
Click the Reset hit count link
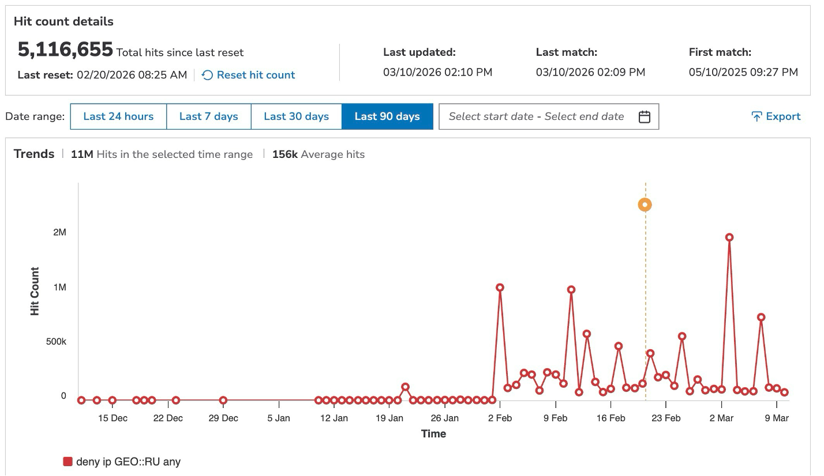pyautogui.click(x=255, y=74)
